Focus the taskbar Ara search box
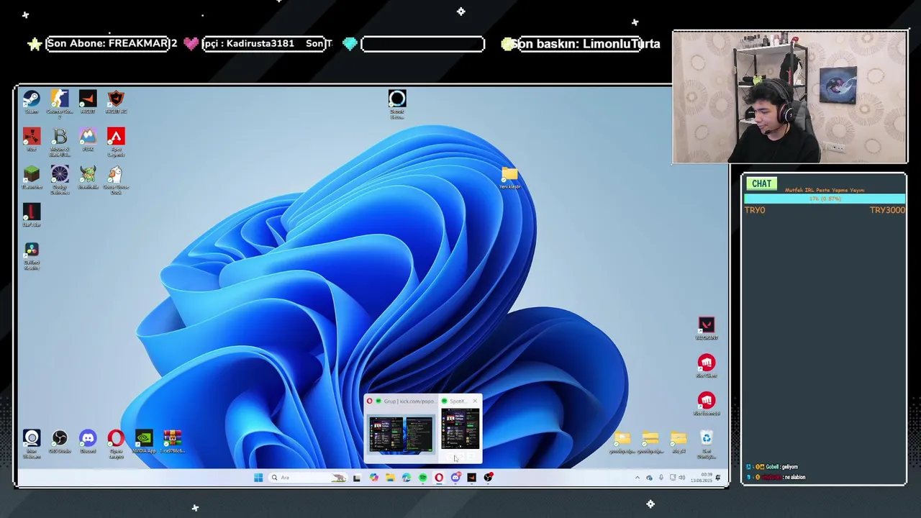Viewport: 921px width, 518px height. pyautogui.click(x=308, y=478)
